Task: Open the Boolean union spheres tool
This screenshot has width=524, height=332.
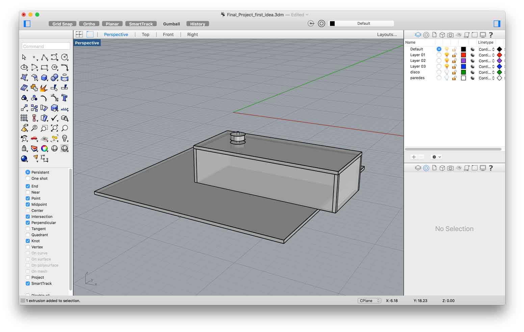Action: [54, 77]
